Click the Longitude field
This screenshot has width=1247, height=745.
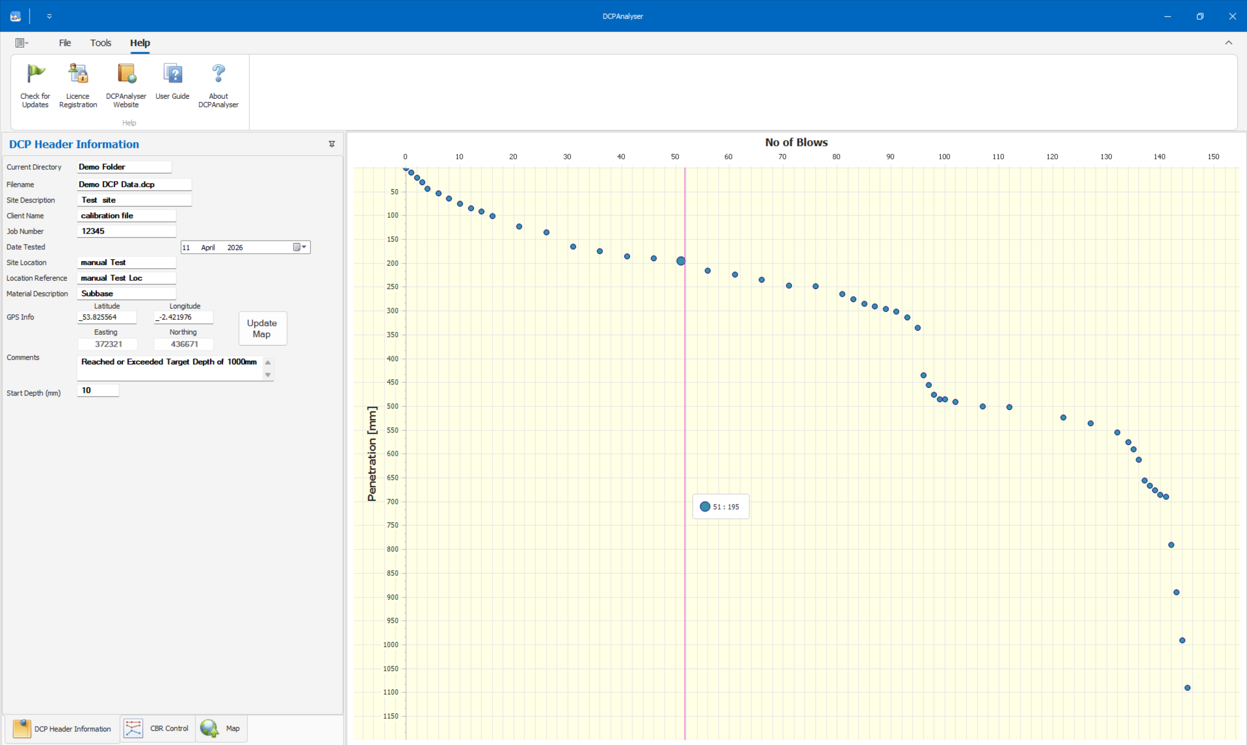[x=183, y=317]
